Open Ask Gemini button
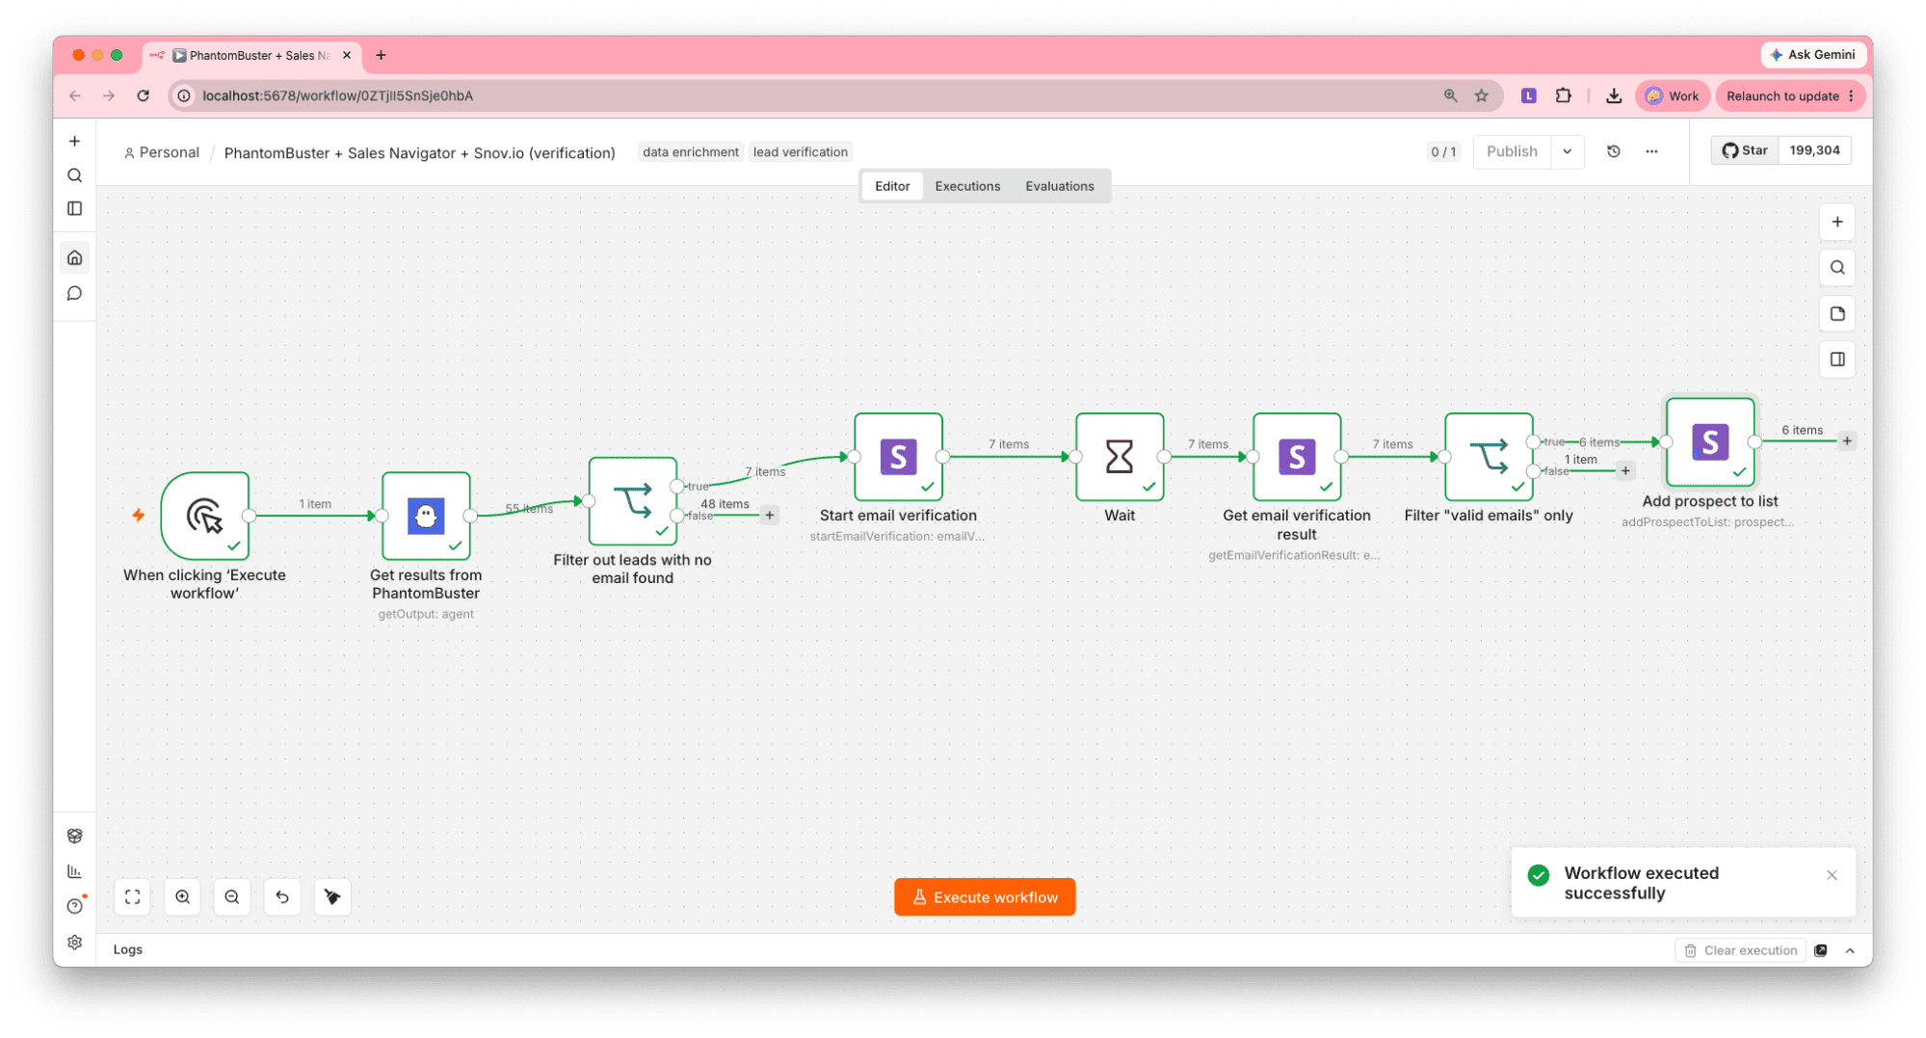Screen dimensions: 1926x1038 [1812, 55]
